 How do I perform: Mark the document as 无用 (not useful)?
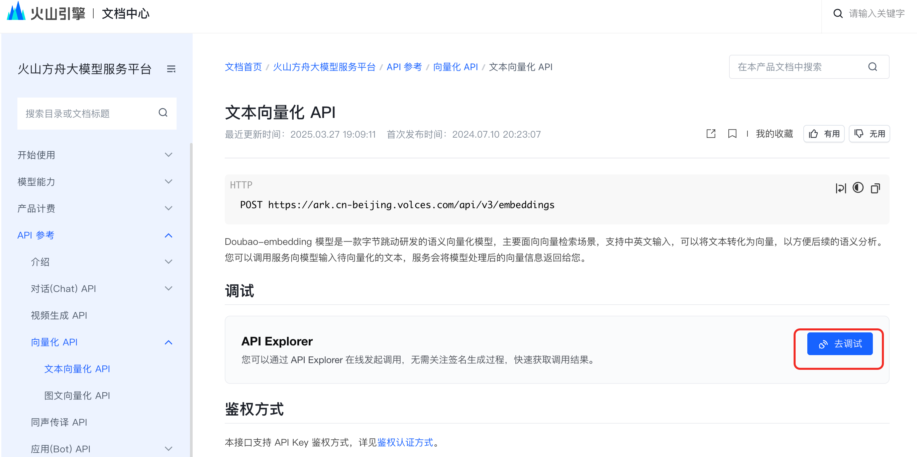tap(869, 134)
